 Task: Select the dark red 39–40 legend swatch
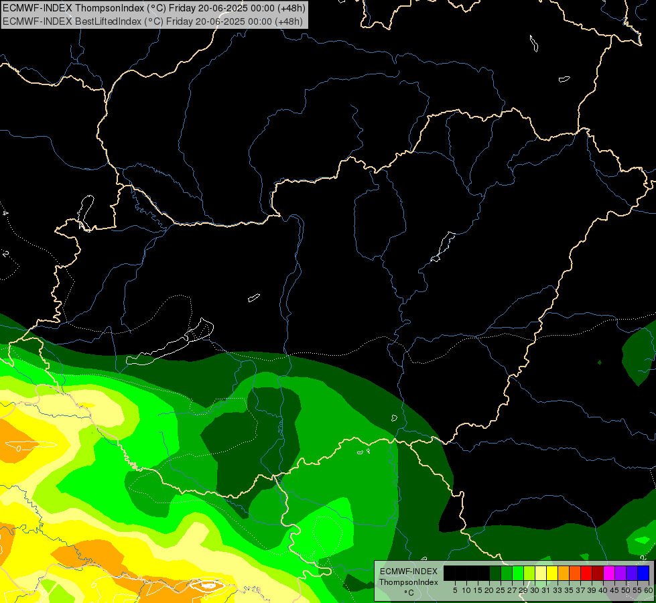pos(598,573)
